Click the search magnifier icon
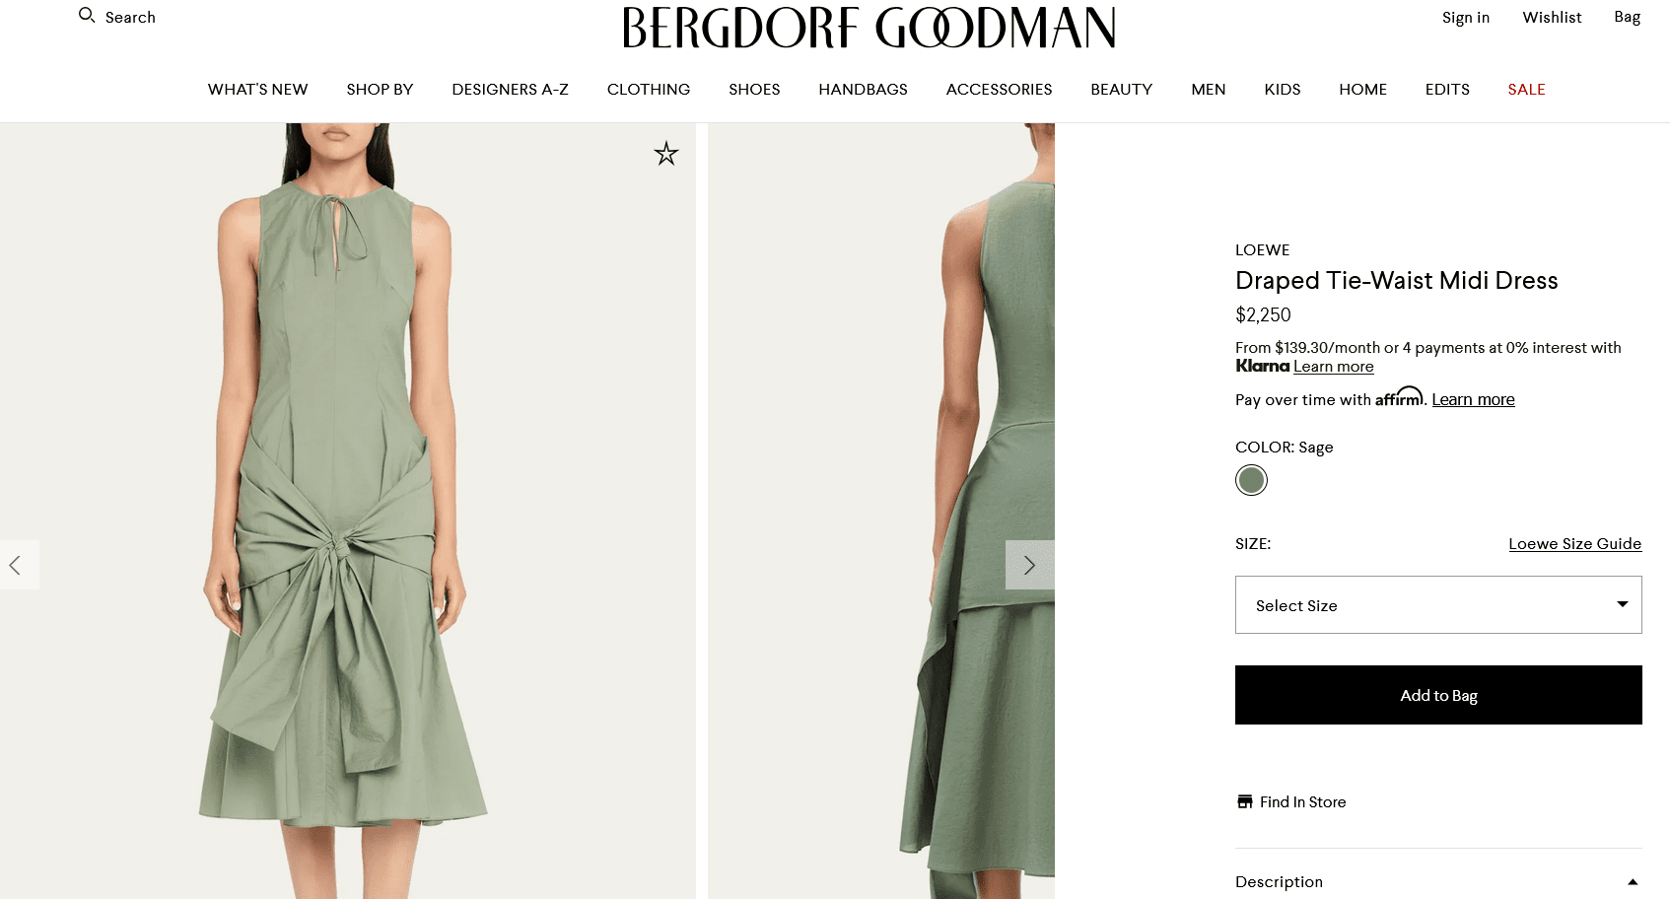 pyautogui.click(x=87, y=16)
